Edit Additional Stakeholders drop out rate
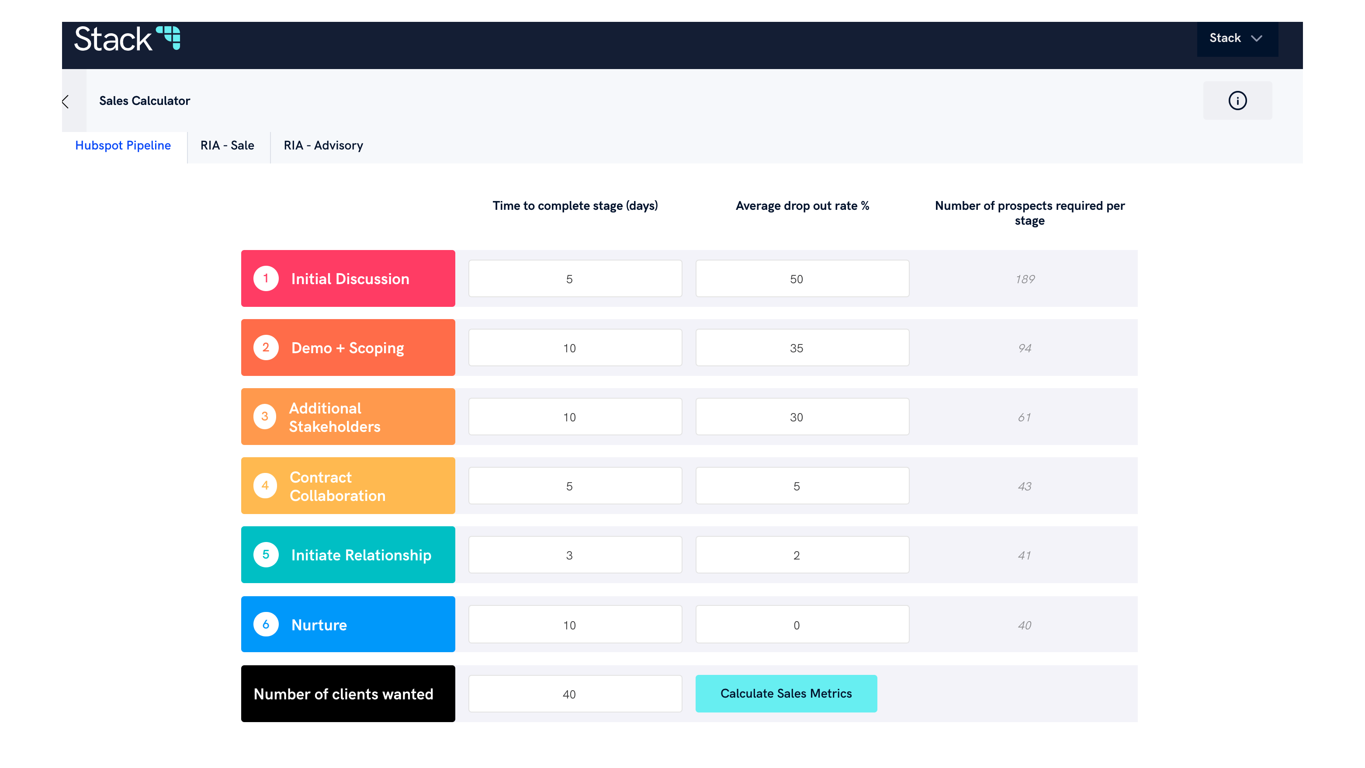This screenshot has width=1365, height=768. point(802,417)
